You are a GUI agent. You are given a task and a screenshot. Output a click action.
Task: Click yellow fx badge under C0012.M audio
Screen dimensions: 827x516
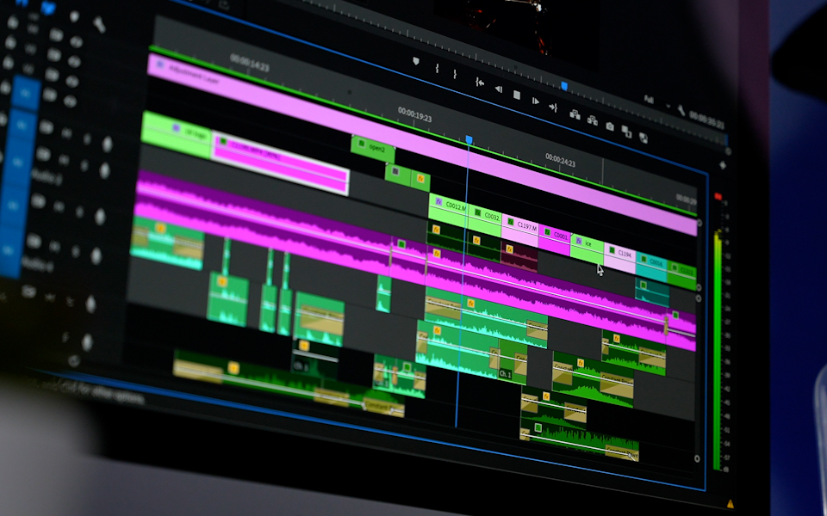point(436,230)
